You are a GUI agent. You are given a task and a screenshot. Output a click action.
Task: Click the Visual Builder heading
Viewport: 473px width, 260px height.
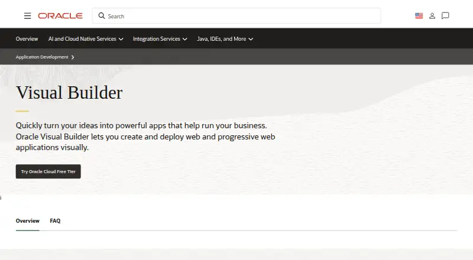tap(69, 92)
